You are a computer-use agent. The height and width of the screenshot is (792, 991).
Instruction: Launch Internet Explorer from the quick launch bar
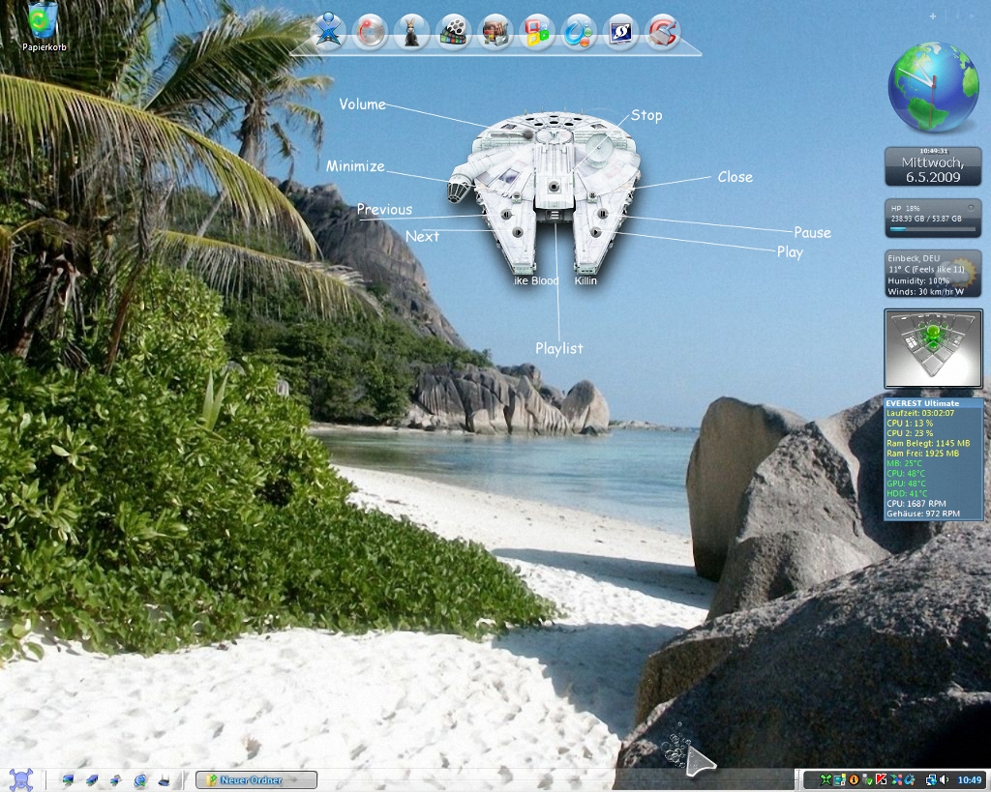(138, 779)
